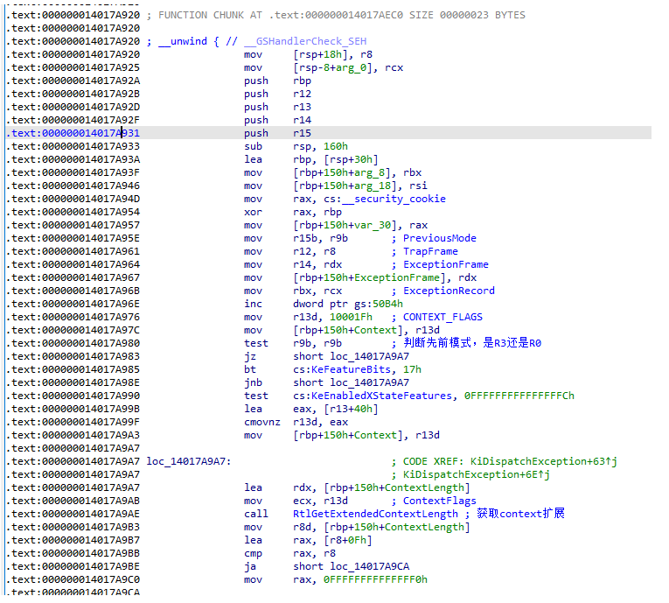Image resolution: width=669 pixels, height=603 pixels.
Task: Click arg_0 in the mov rcx line
Action: 353,67
